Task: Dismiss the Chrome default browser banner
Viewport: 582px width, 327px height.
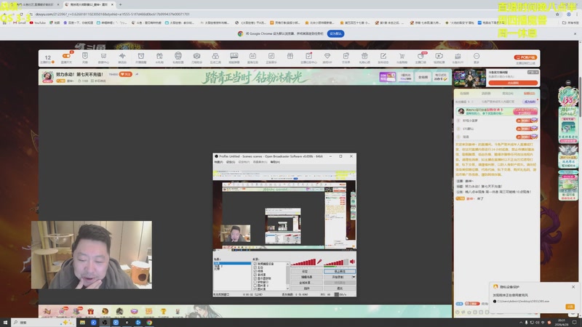Action: 575,33
